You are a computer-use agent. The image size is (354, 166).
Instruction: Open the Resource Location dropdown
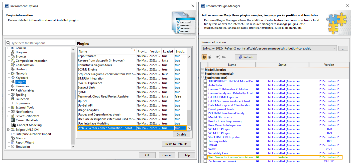coord(334,48)
